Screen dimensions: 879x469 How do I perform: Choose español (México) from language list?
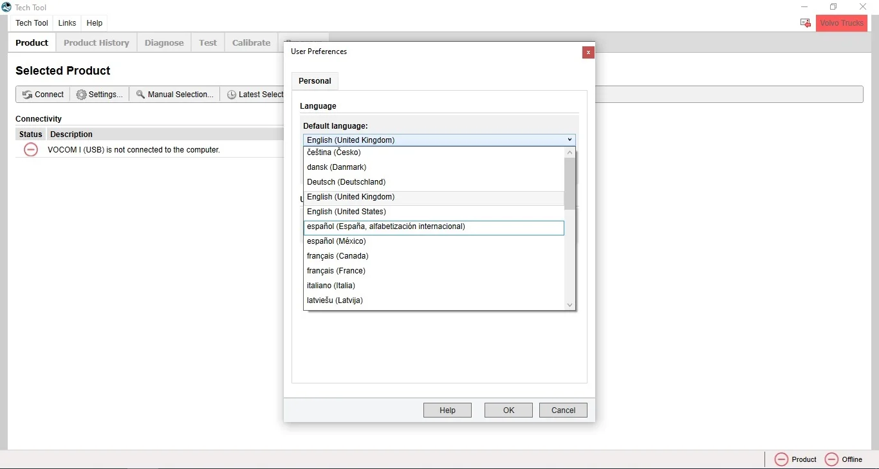[x=434, y=241]
